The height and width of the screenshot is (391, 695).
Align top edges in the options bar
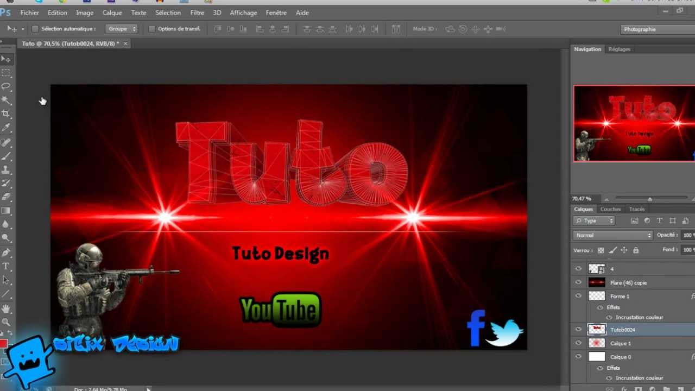218,29
